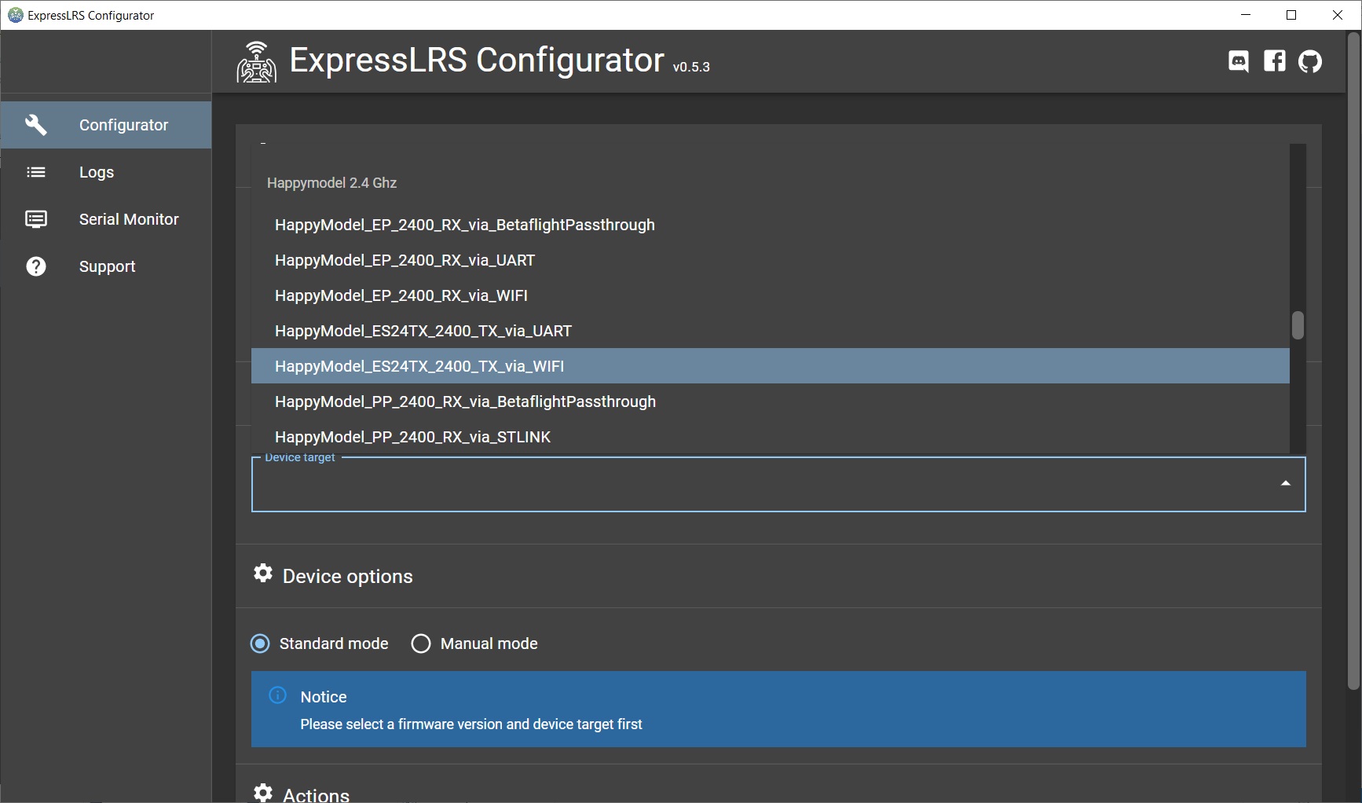This screenshot has width=1362, height=803.
Task: Click the Happymodel 2.4 Ghz group header
Action: pos(331,183)
